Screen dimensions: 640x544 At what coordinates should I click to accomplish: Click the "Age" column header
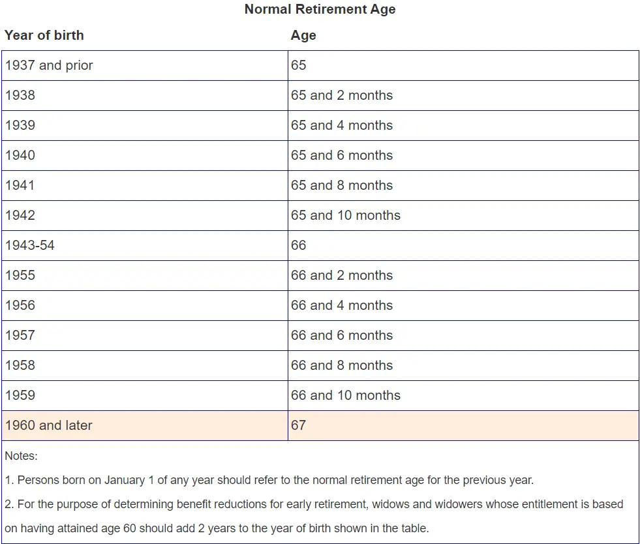pos(303,35)
